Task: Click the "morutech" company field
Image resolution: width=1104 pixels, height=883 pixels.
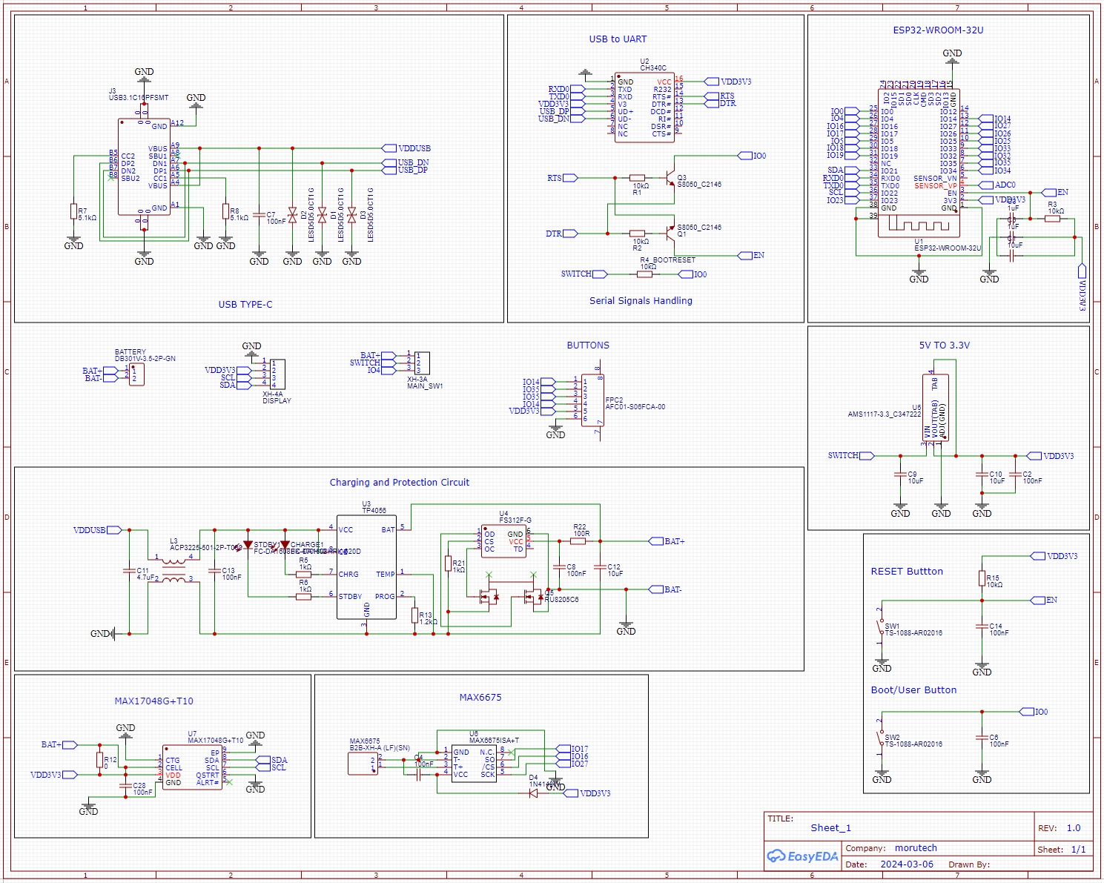Action: 916,847
